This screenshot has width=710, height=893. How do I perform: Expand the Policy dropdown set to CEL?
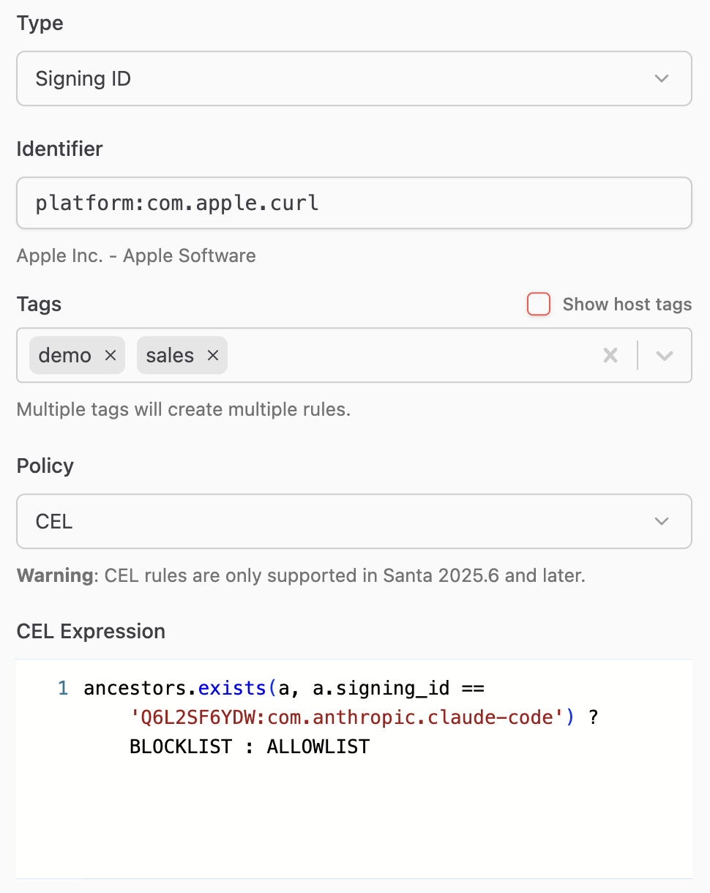coord(354,522)
